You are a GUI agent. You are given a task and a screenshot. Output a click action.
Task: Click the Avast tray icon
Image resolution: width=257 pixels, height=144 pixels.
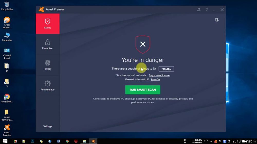(216, 141)
